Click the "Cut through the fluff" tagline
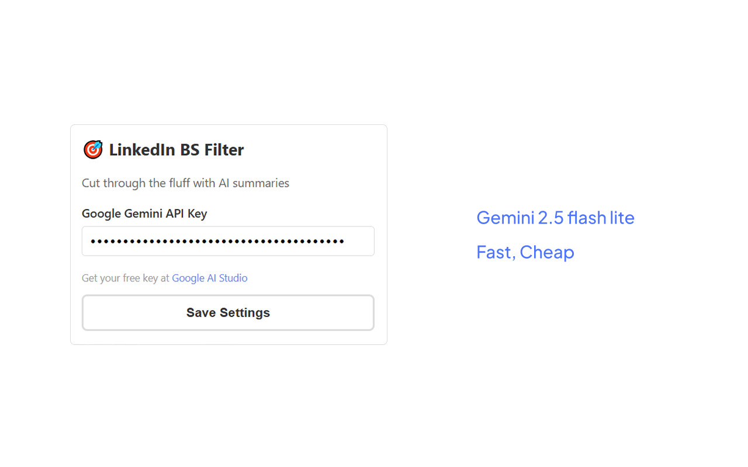The height and width of the screenshot is (467, 748). click(x=185, y=183)
